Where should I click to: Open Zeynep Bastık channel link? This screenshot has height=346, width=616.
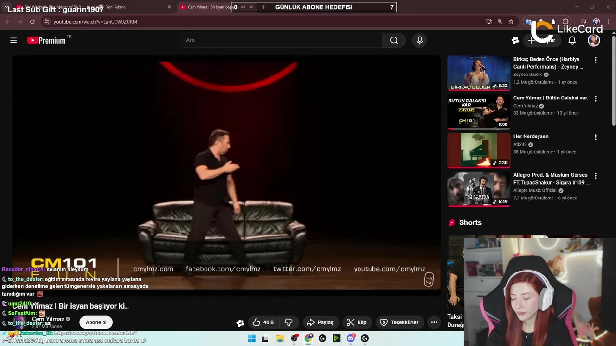(527, 74)
